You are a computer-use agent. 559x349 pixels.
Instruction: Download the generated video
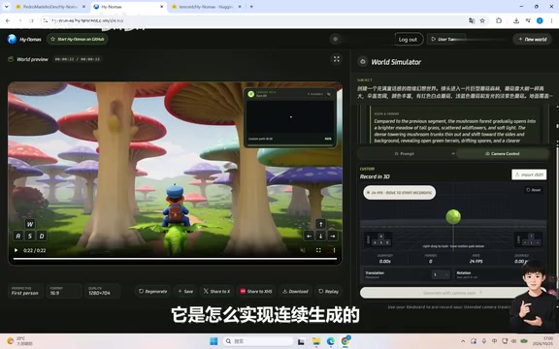click(x=295, y=291)
